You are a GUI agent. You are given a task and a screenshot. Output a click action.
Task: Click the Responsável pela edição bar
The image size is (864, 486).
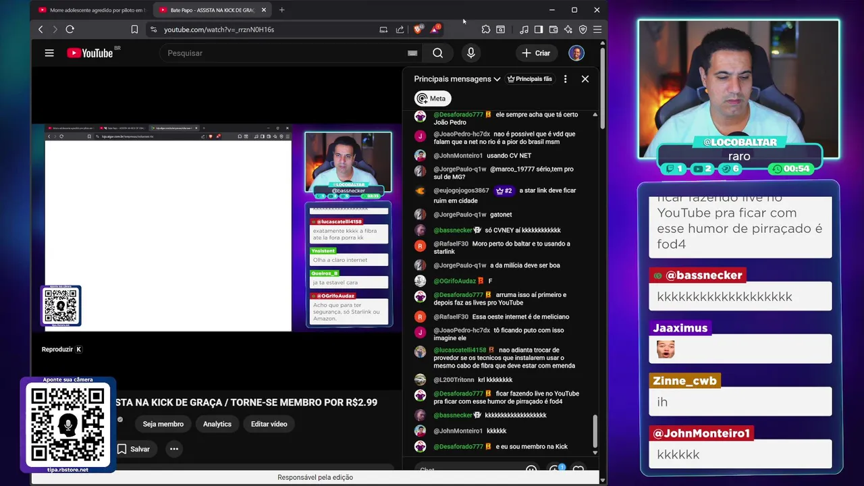coord(315,477)
